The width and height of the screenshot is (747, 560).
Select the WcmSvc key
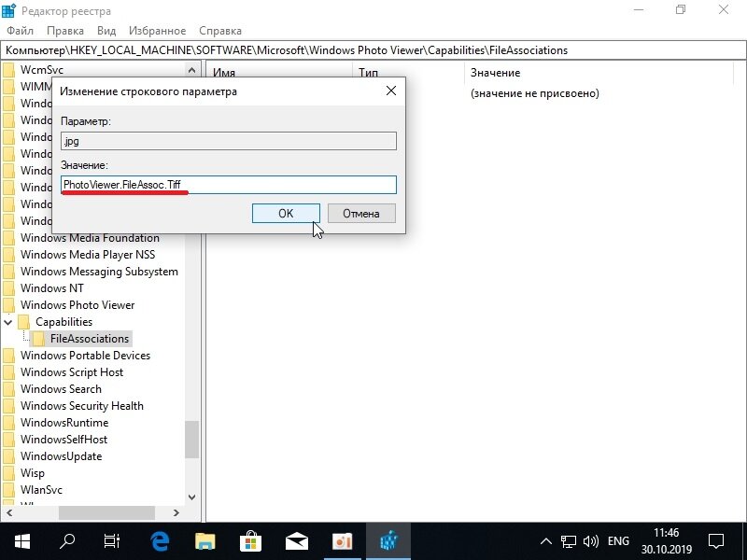[x=42, y=70]
